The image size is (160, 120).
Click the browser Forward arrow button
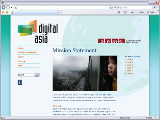8,7
